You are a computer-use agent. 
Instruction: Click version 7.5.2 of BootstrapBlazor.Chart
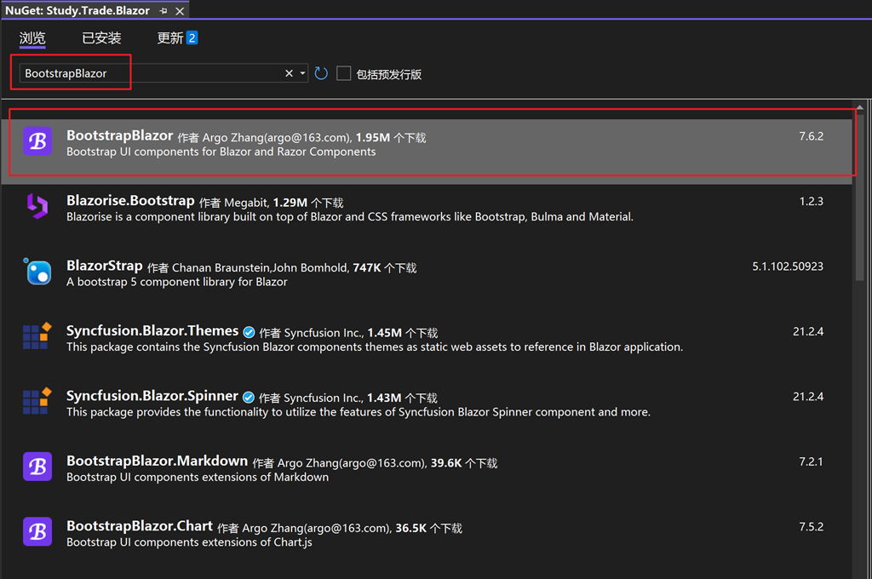[811, 527]
